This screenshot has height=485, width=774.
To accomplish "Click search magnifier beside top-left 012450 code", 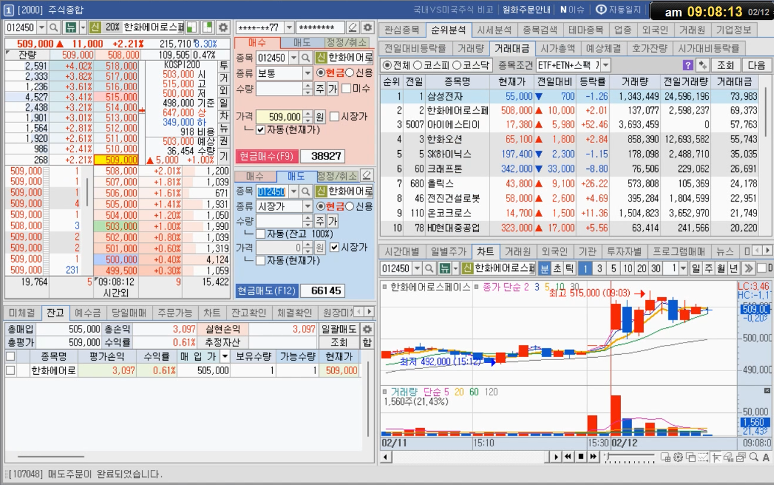I will (x=54, y=27).
